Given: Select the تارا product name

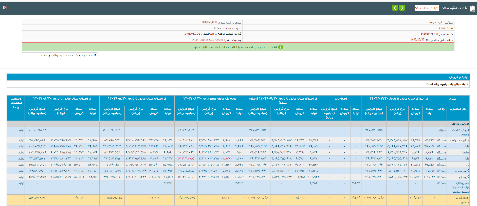Looking at the screenshot, I should pos(467,146).
